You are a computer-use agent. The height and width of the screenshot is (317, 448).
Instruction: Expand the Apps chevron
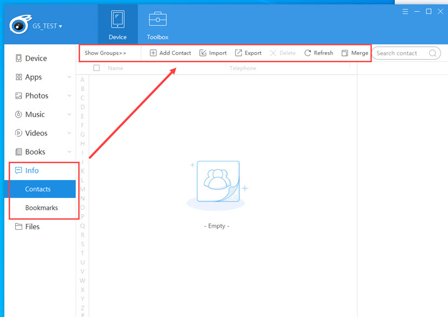[69, 77]
